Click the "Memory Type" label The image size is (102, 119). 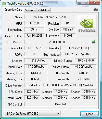[x=14, y=73]
